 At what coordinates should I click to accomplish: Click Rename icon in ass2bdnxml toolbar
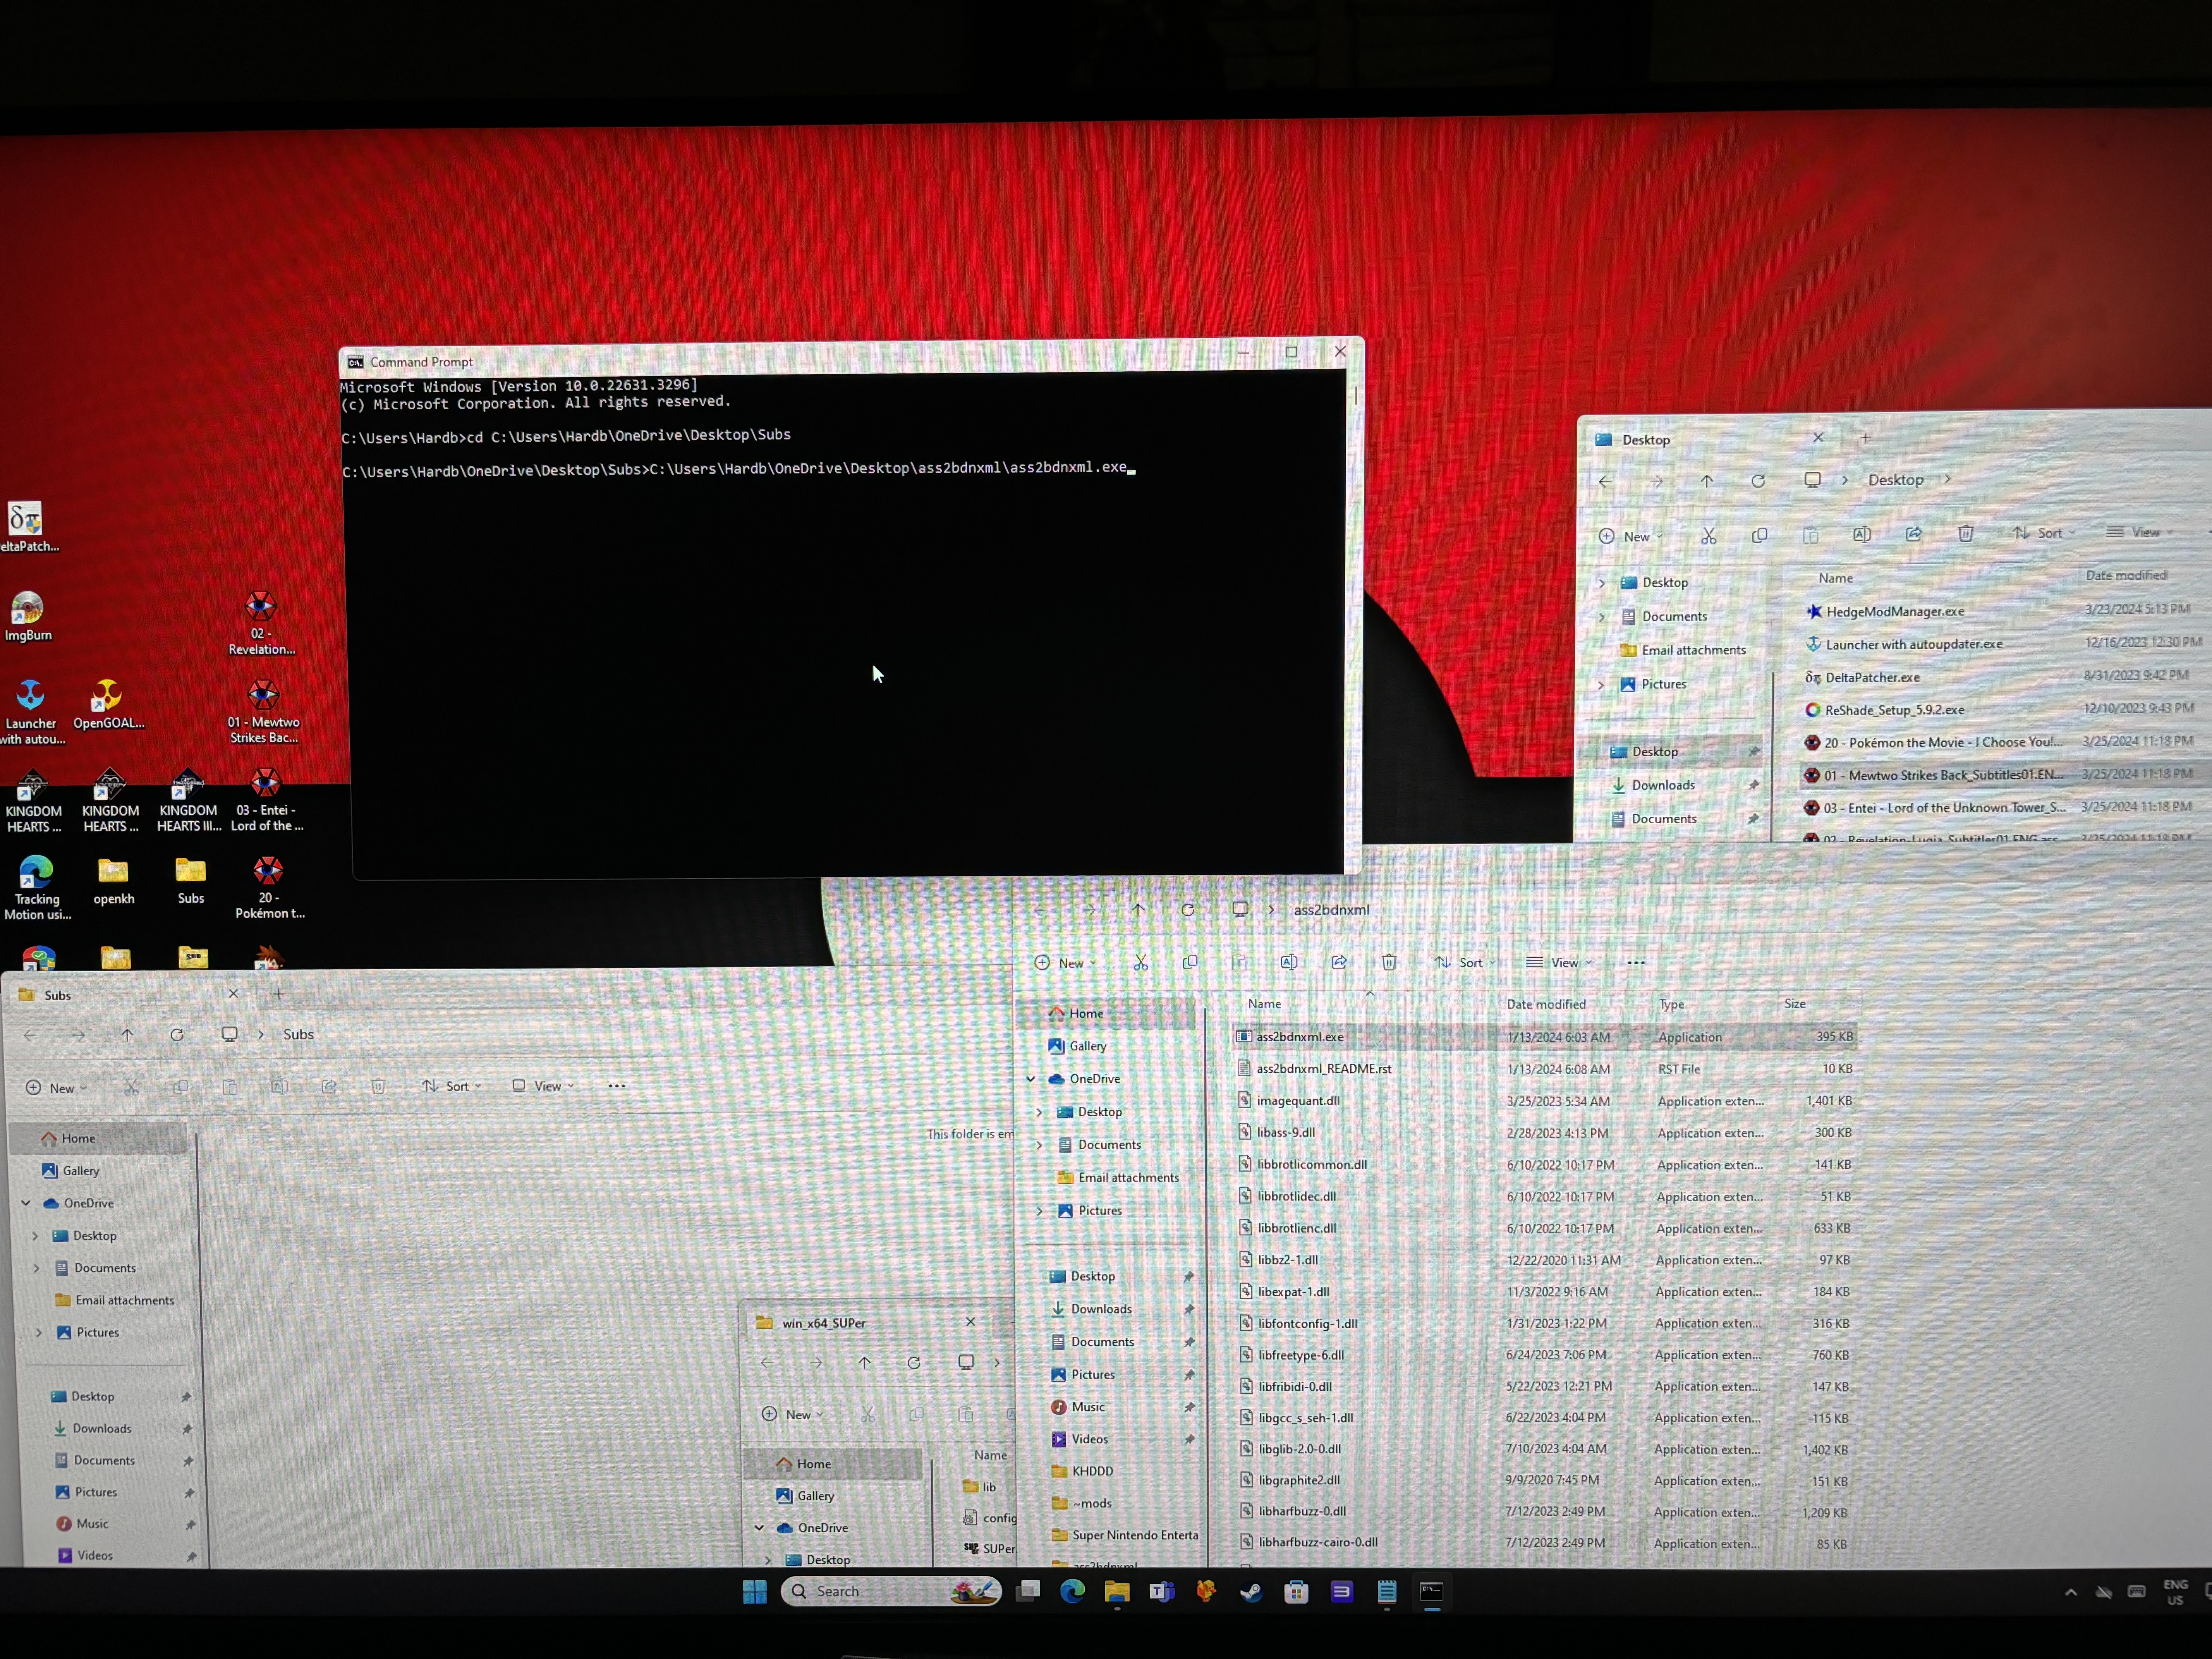(1289, 962)
